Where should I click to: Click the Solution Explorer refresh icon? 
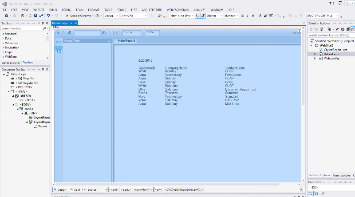[x=343, y=29]
